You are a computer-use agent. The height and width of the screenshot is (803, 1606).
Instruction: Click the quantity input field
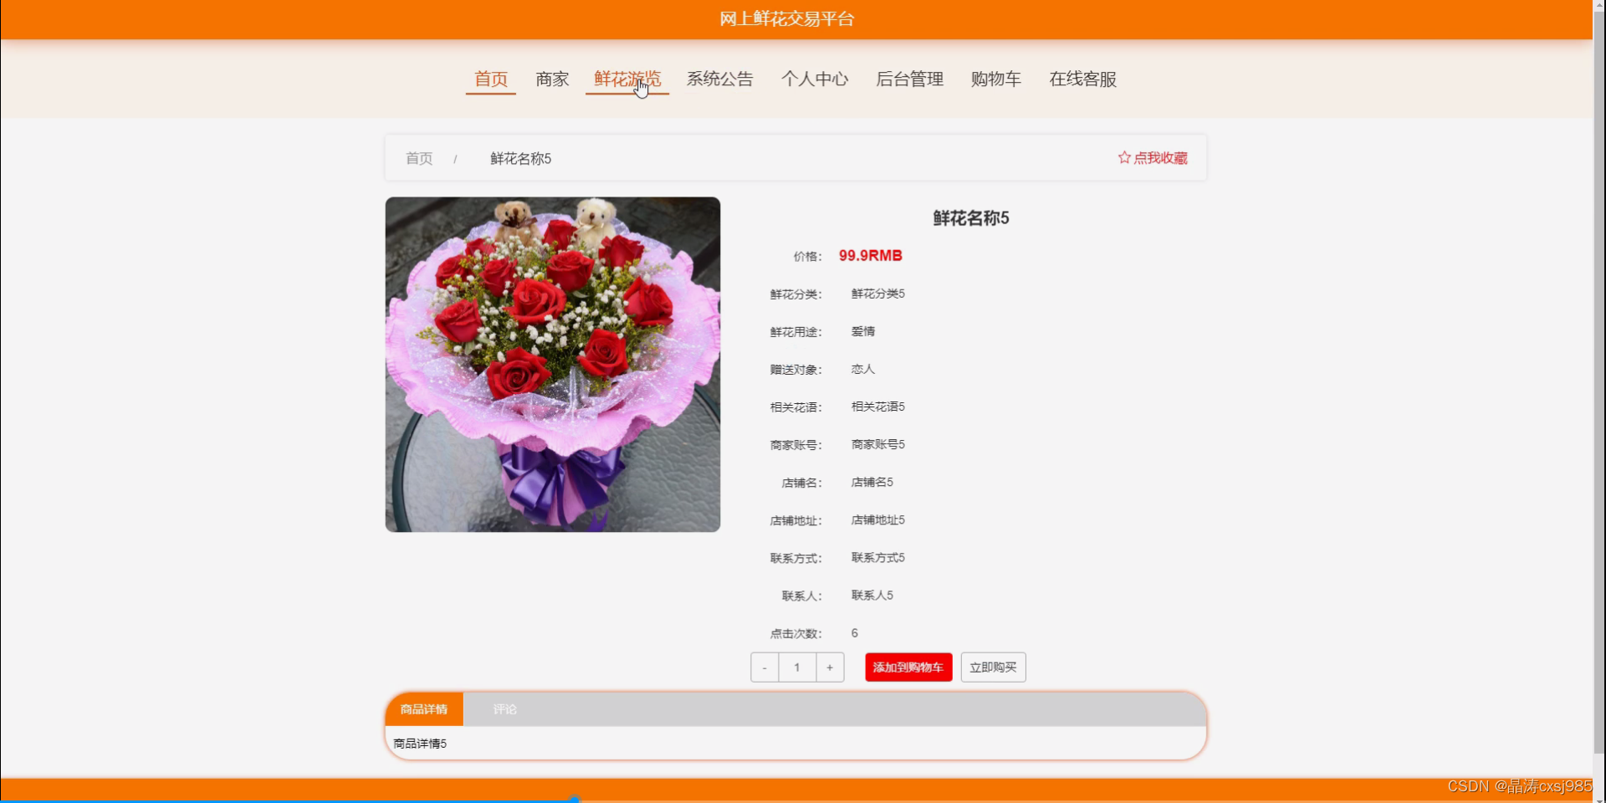pyautogui.click(x=797, y=667)
